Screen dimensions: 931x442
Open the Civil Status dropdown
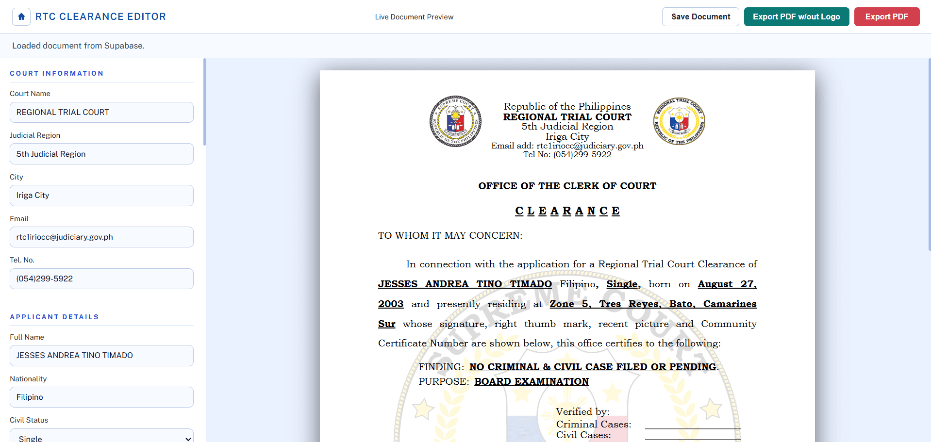coord(101,436)
